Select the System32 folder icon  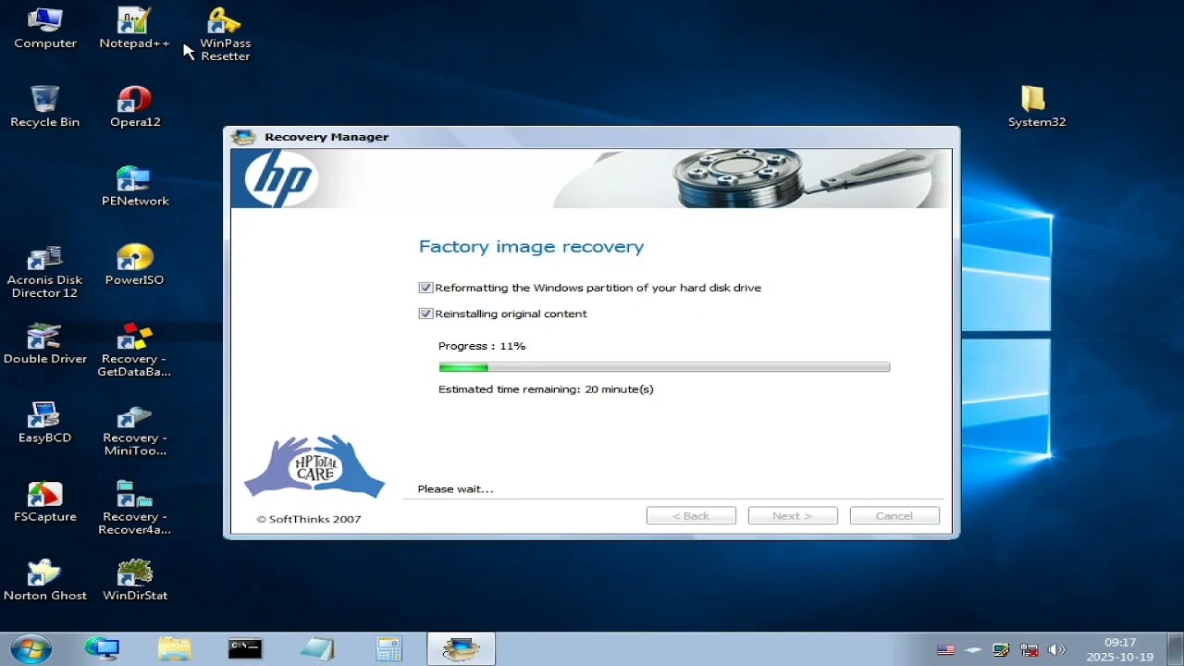1036,106
